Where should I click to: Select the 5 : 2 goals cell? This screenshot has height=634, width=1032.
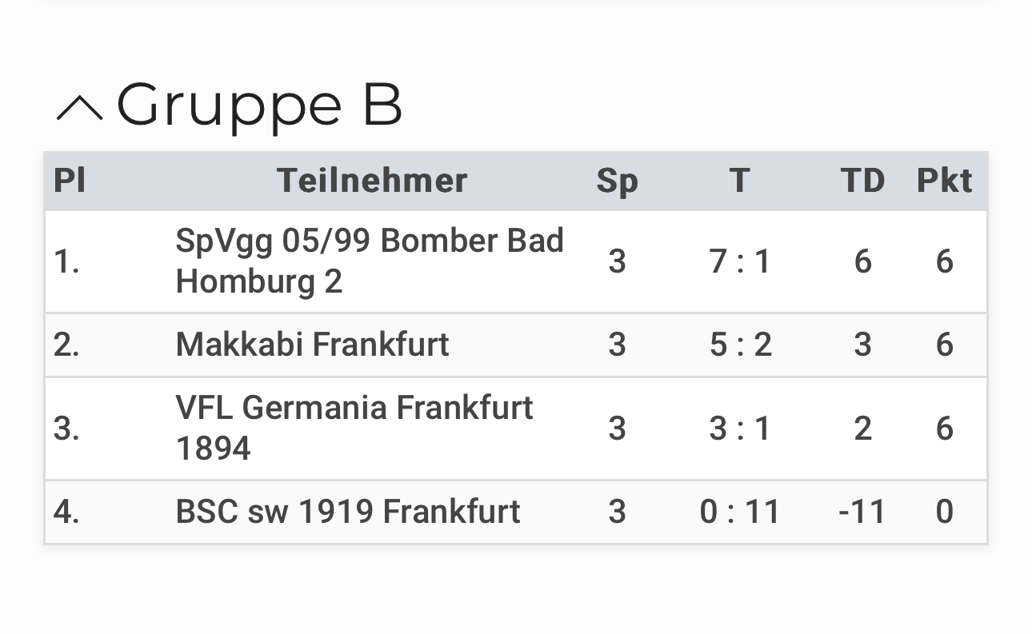[x=740, y=345]
